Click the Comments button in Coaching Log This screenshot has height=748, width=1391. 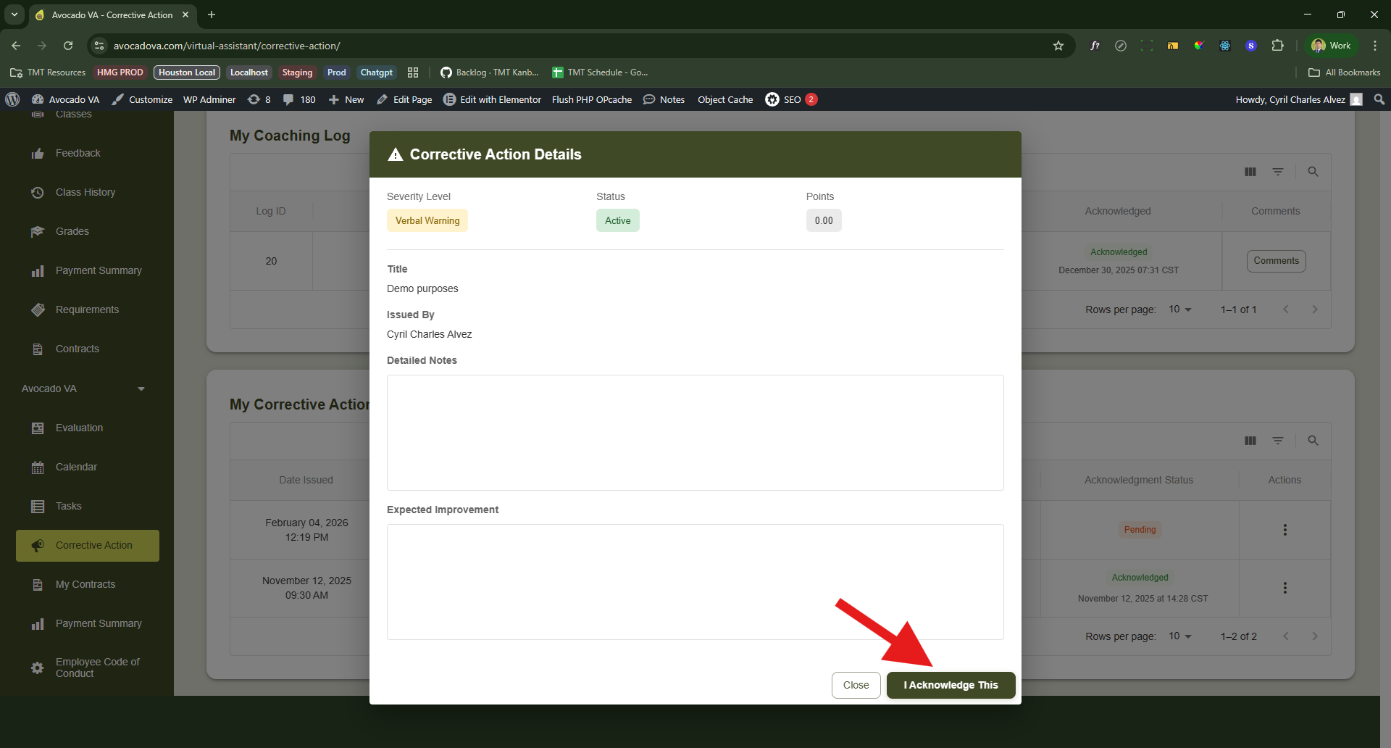(x=1276, y=261)
